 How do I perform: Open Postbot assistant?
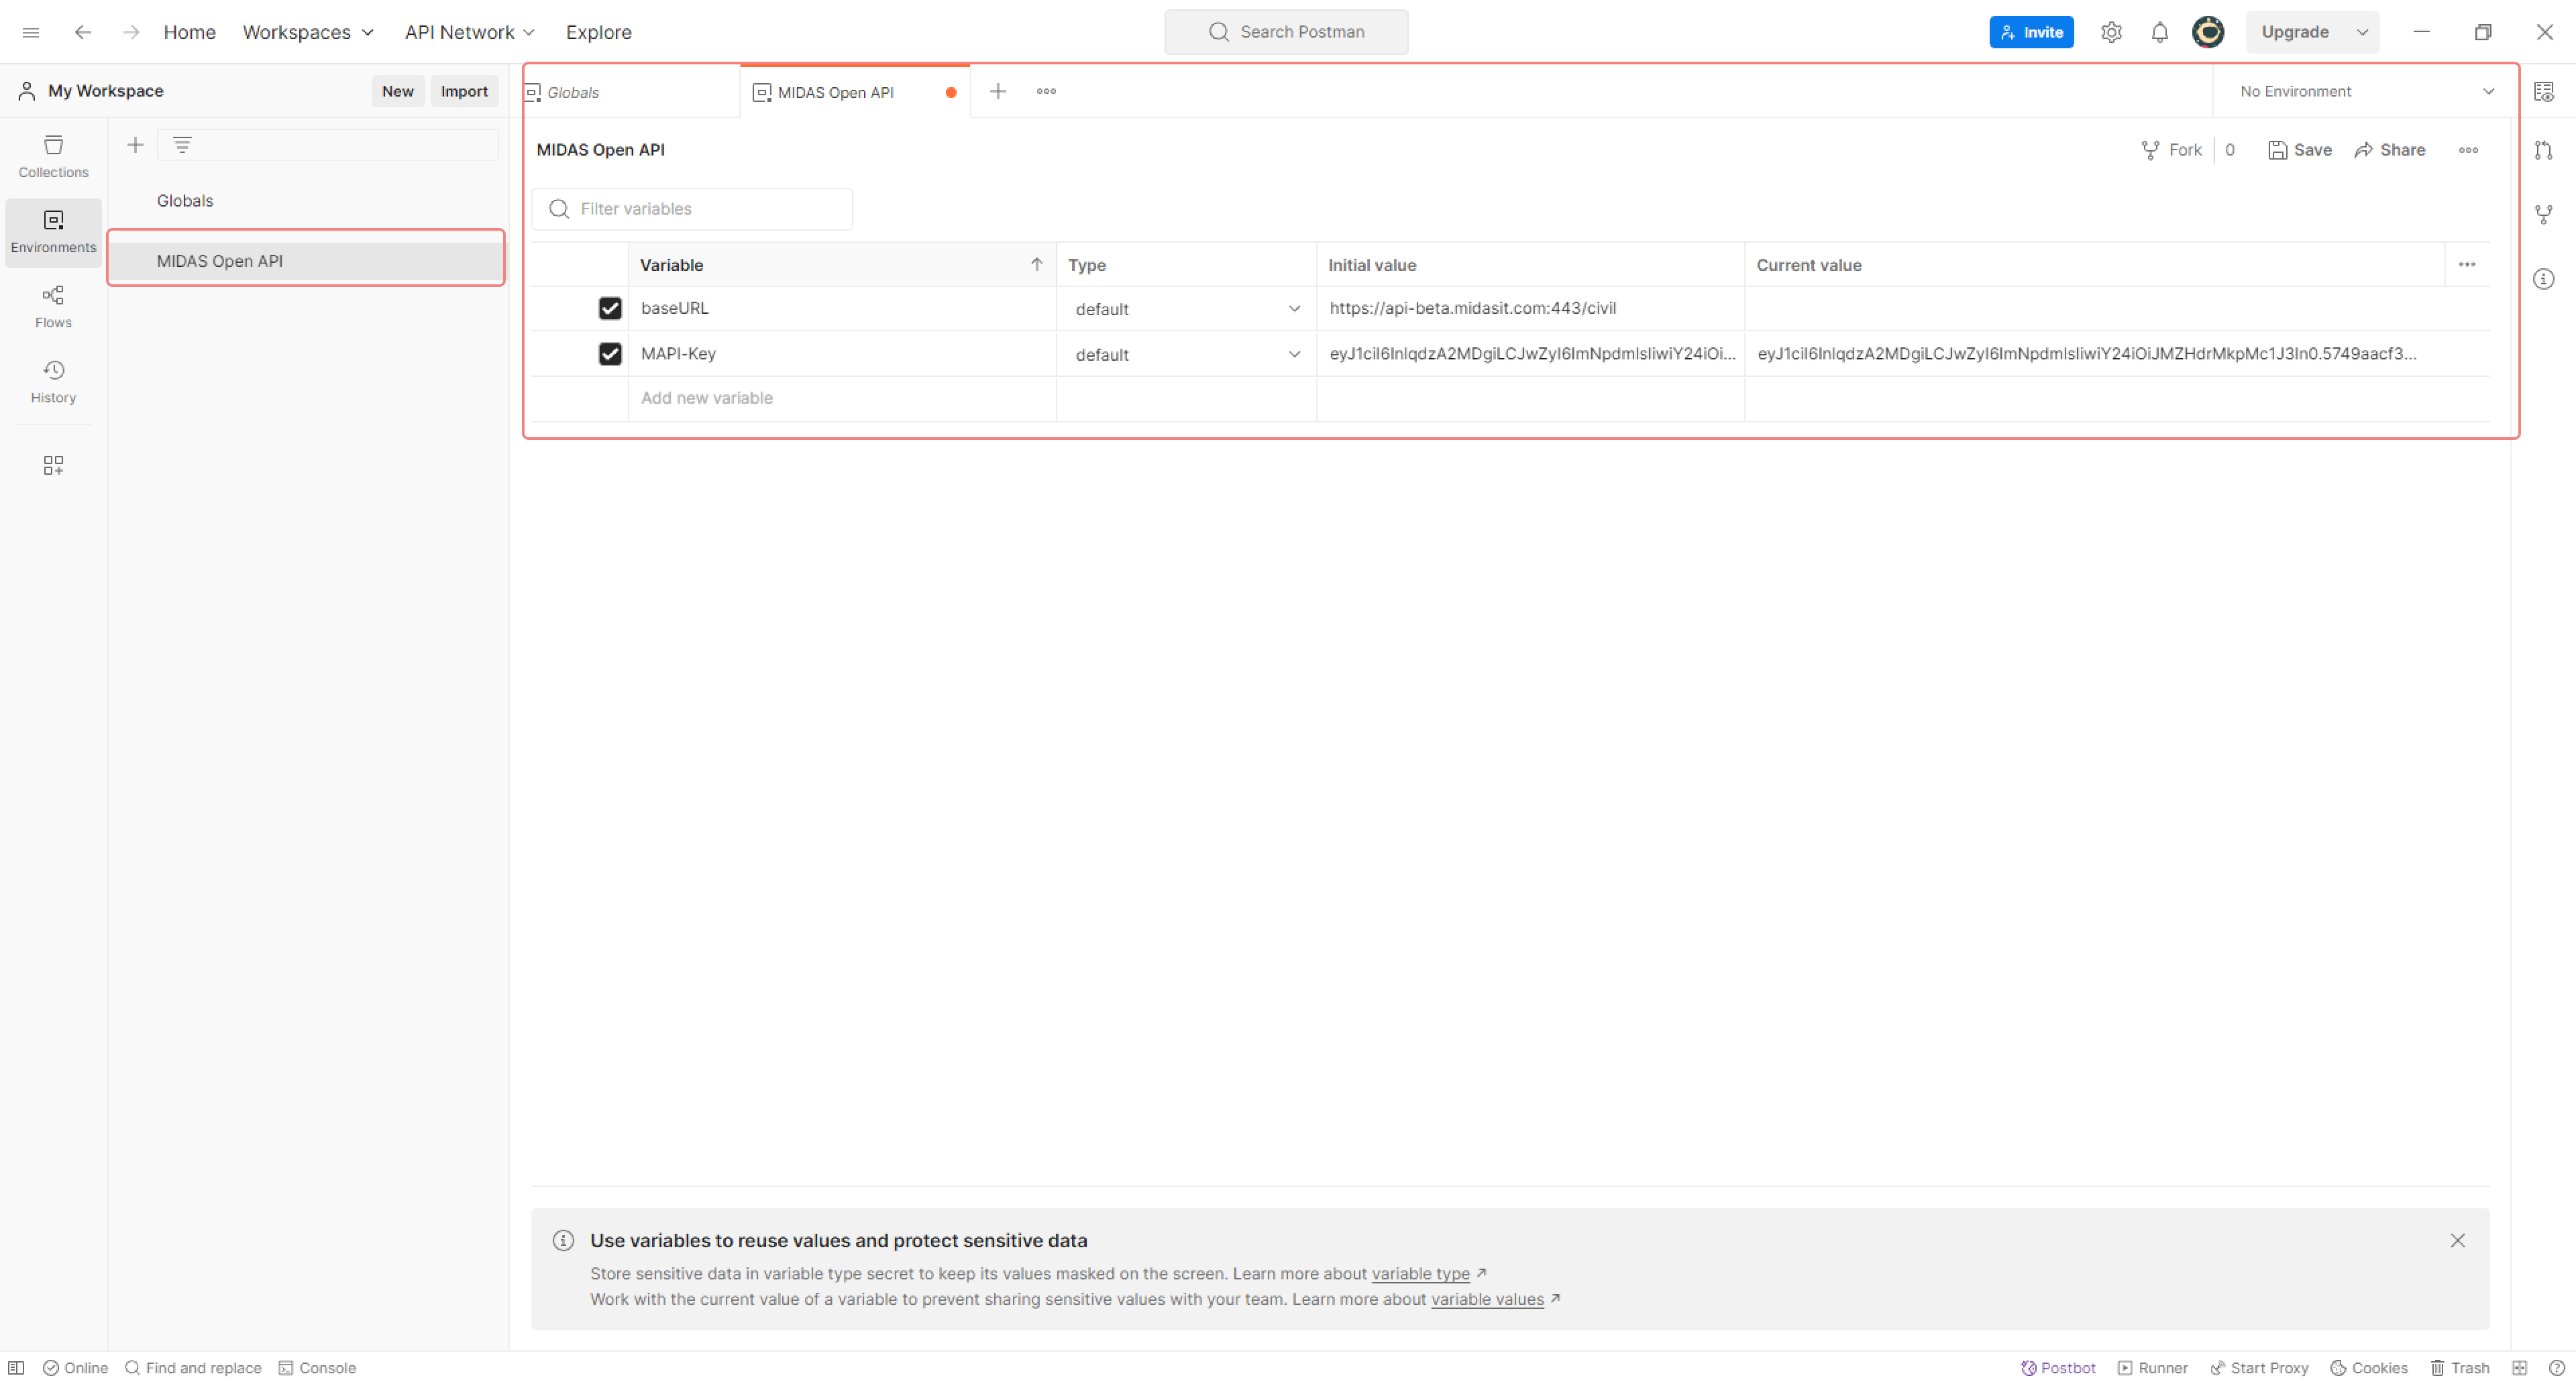(2057, 1367)
